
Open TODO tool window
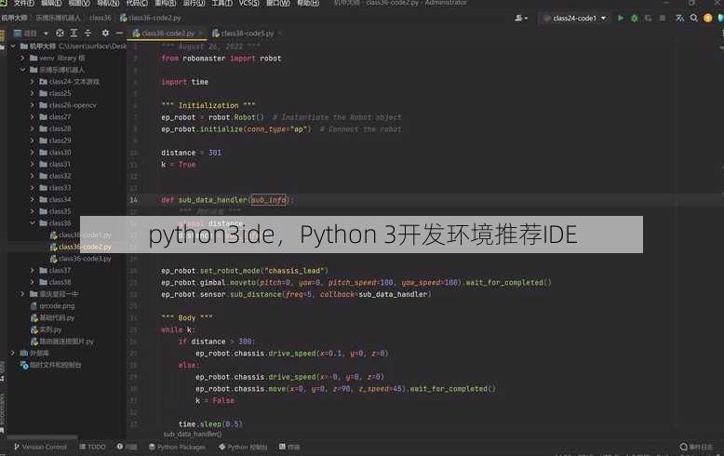92,447
